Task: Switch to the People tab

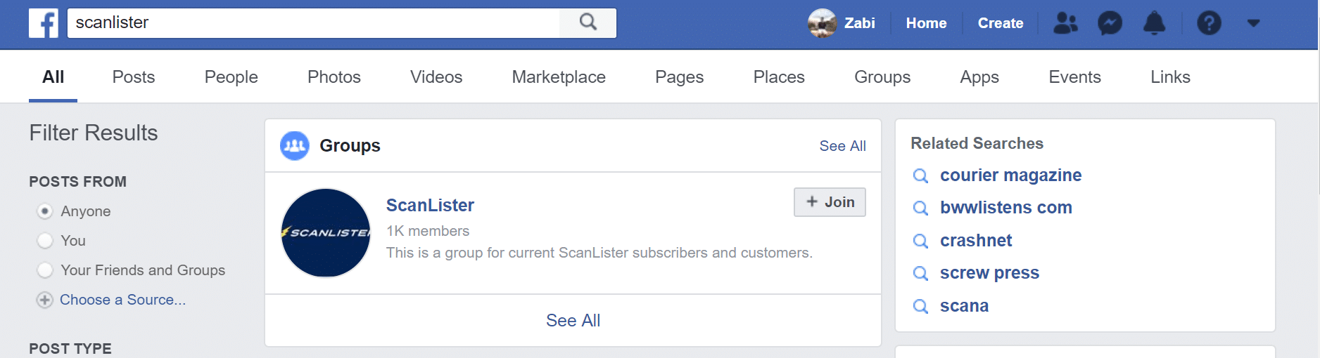Action: click(231, 77)
